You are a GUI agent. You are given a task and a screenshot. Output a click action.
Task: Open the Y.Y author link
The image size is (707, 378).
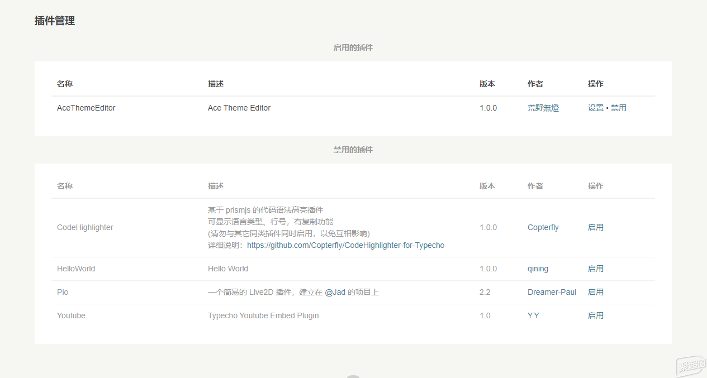click(533, 315)
